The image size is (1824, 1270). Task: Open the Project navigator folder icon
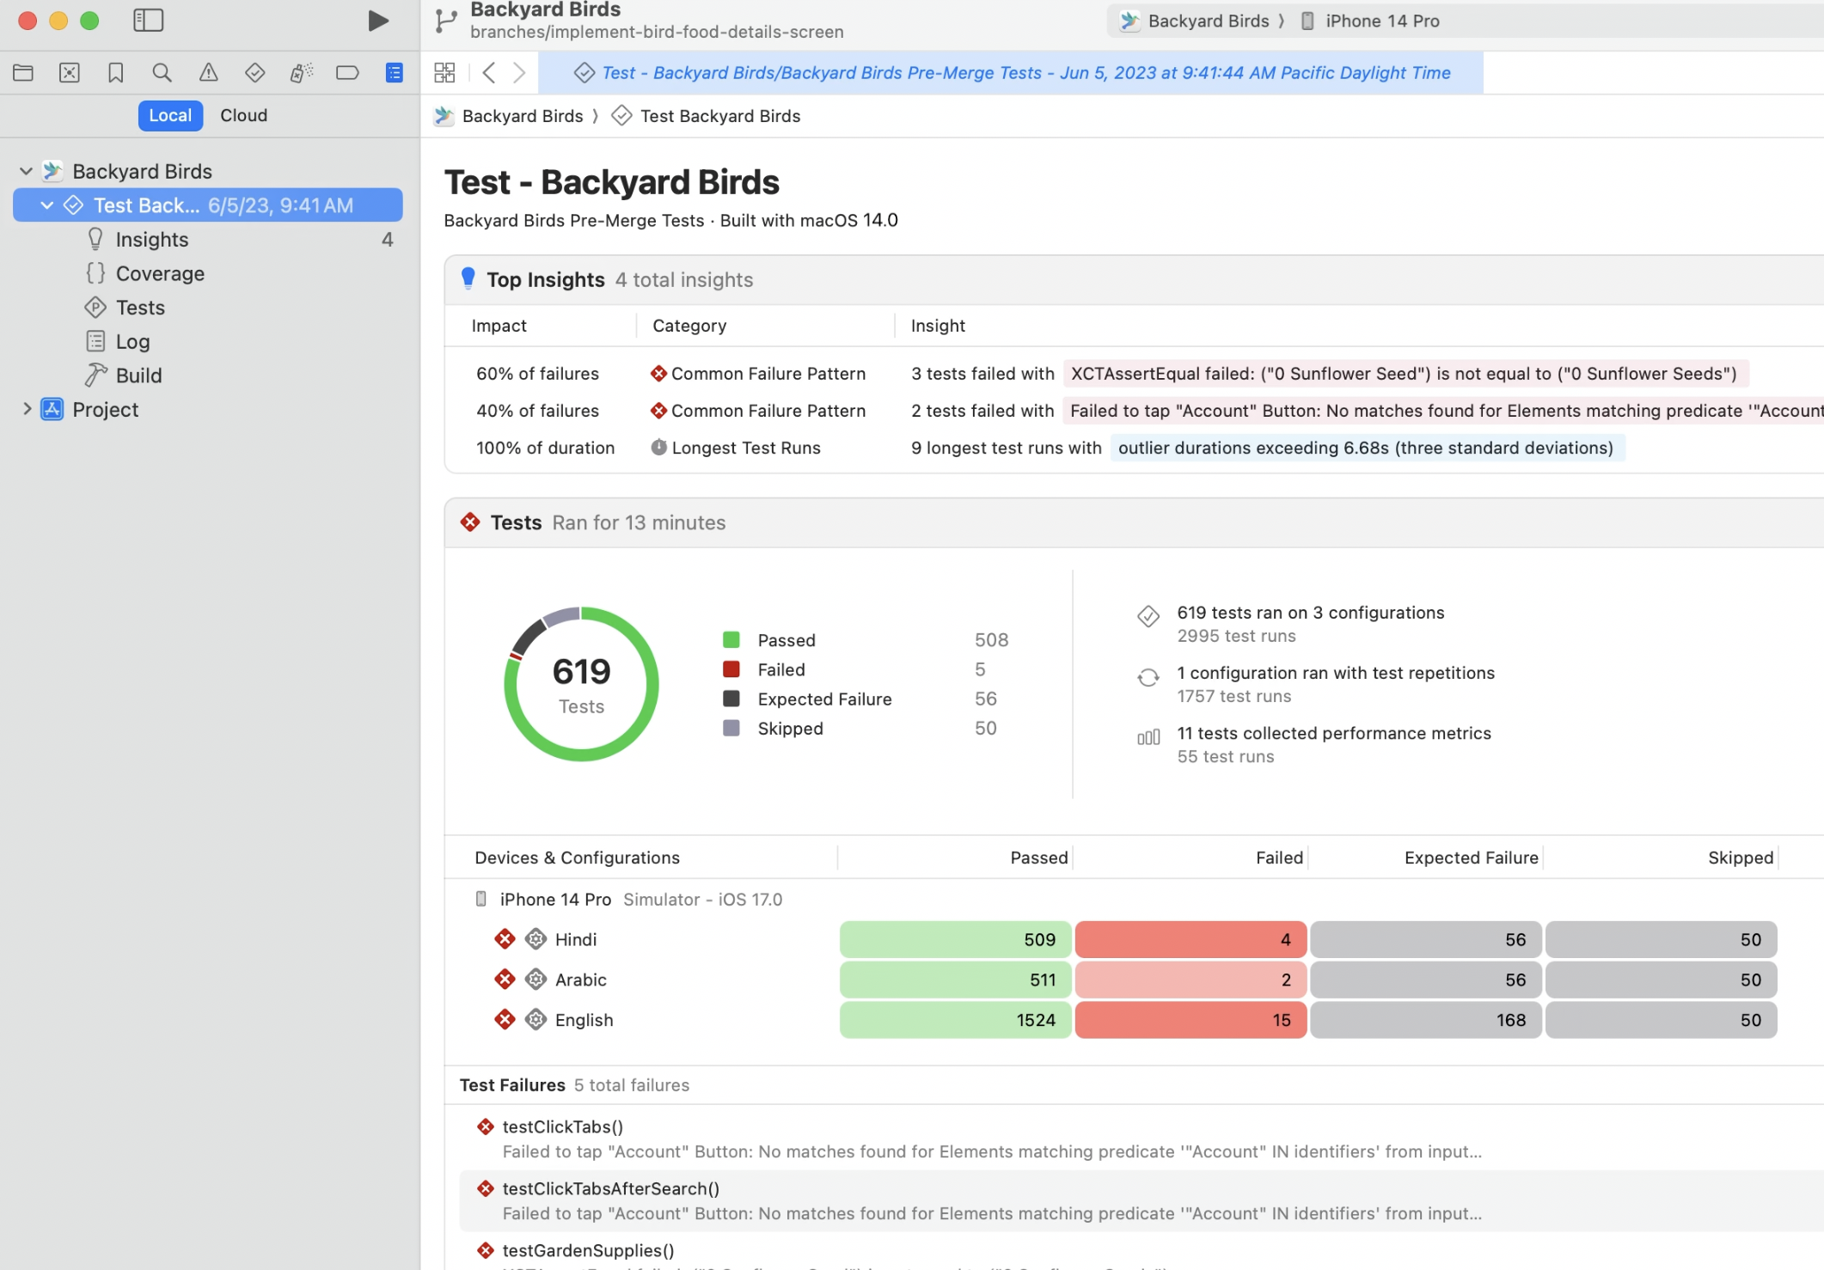point(23,73)
